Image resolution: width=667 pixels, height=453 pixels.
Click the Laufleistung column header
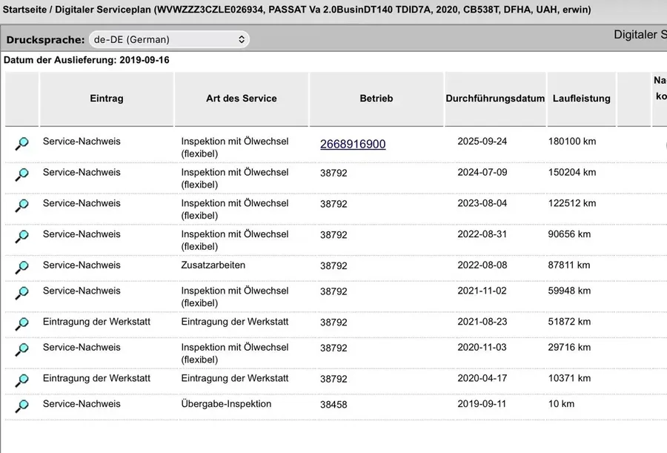click(581, 99)
